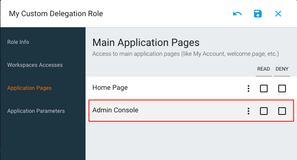Image resolution: width=297 pixels, height=160 pixels.
Task: Open the three-dot menu for Home Page
Action: point(248,89)
